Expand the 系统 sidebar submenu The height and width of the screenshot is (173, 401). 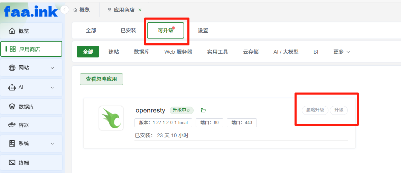31,143
